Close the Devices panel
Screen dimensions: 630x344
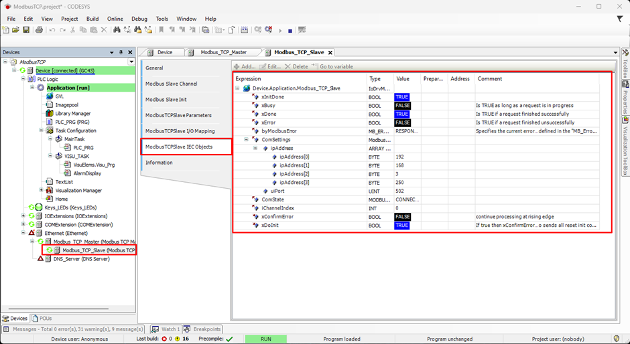130,52
